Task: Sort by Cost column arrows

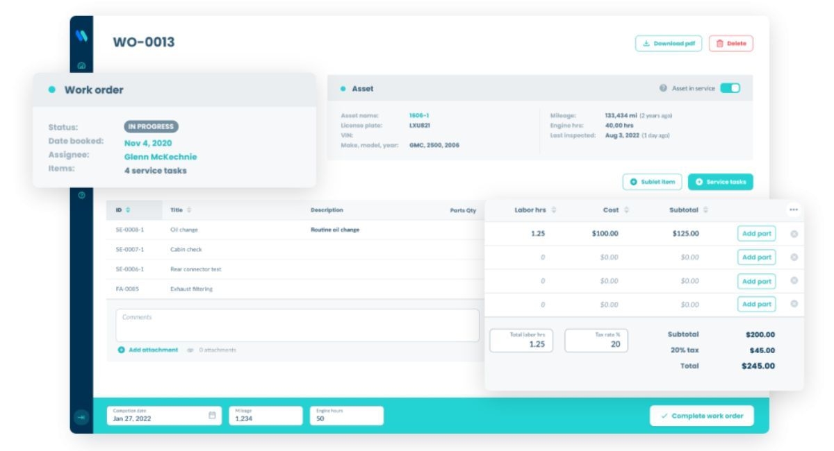Action: coord(626,210)
